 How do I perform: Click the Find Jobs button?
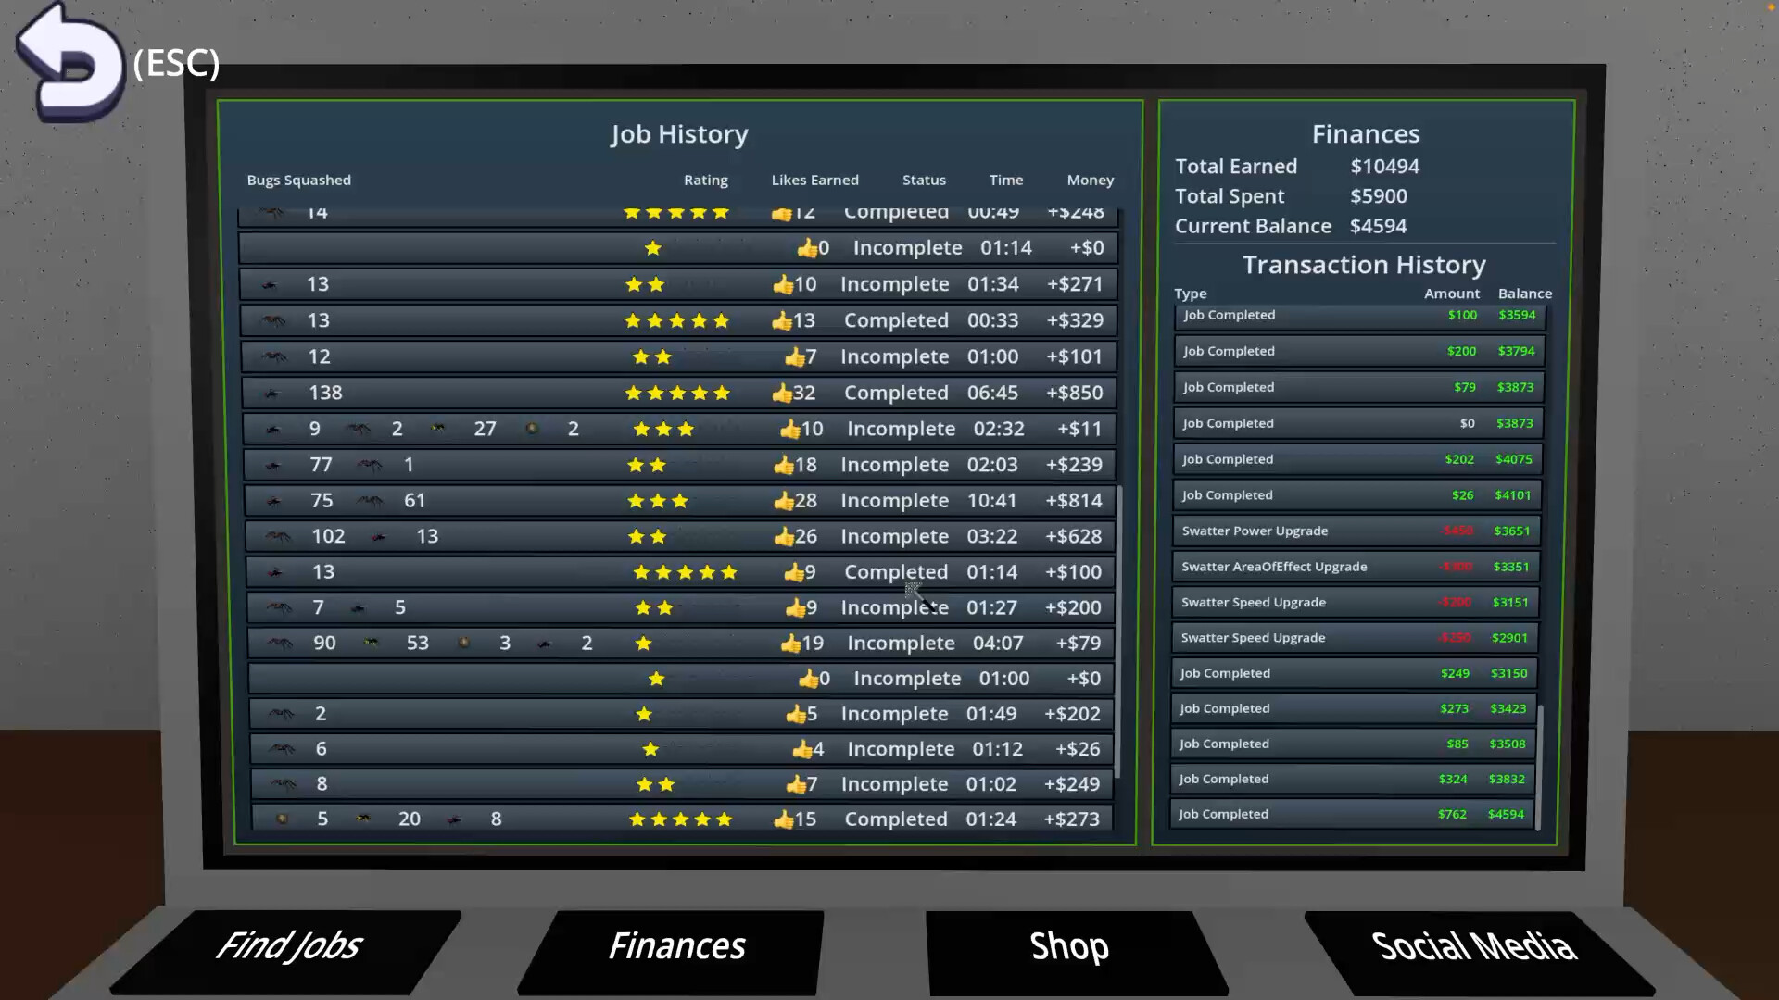289,945
